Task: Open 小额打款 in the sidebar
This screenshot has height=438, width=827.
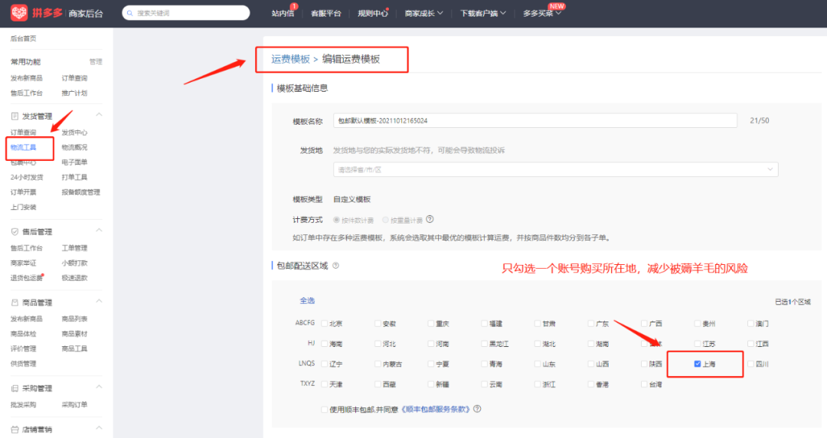Action: click(x=74, y=263)
